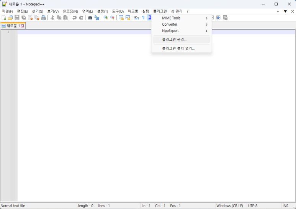Click the Paste clipboard icon

tap(66, 18)
